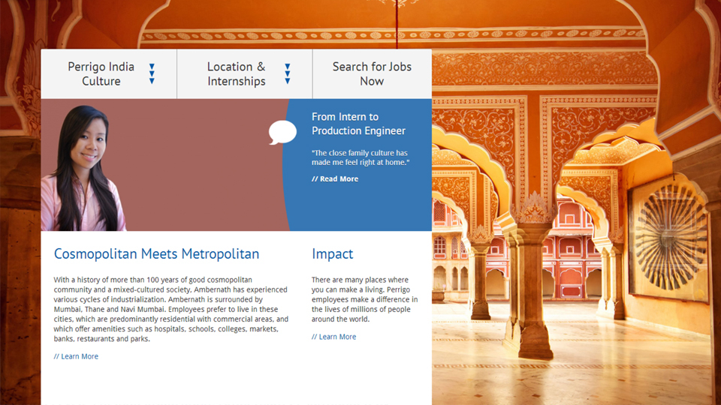Follow the Learn More link under Impact

333,337
